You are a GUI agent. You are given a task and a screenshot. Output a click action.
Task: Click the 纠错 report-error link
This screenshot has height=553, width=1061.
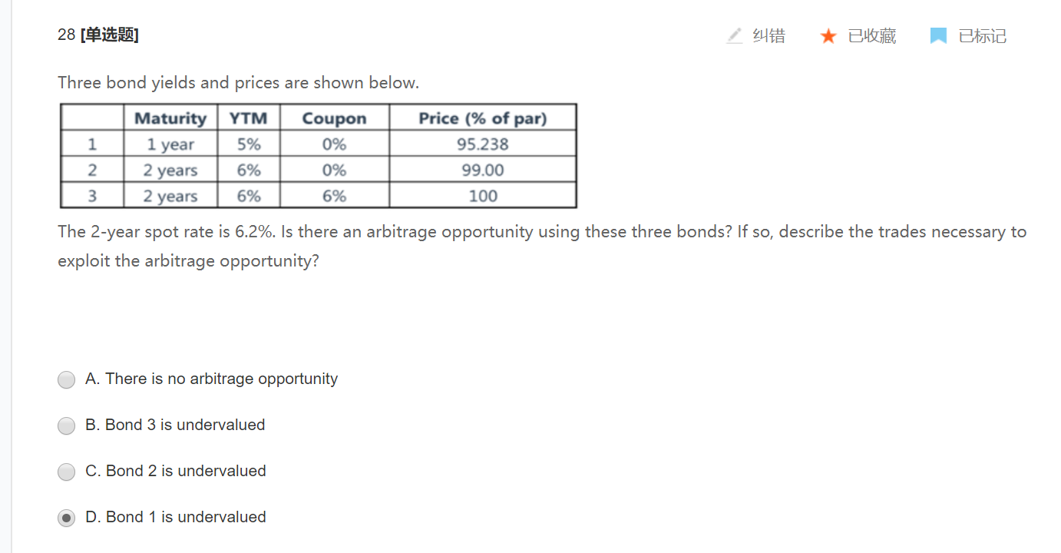[x=768, y=36]
